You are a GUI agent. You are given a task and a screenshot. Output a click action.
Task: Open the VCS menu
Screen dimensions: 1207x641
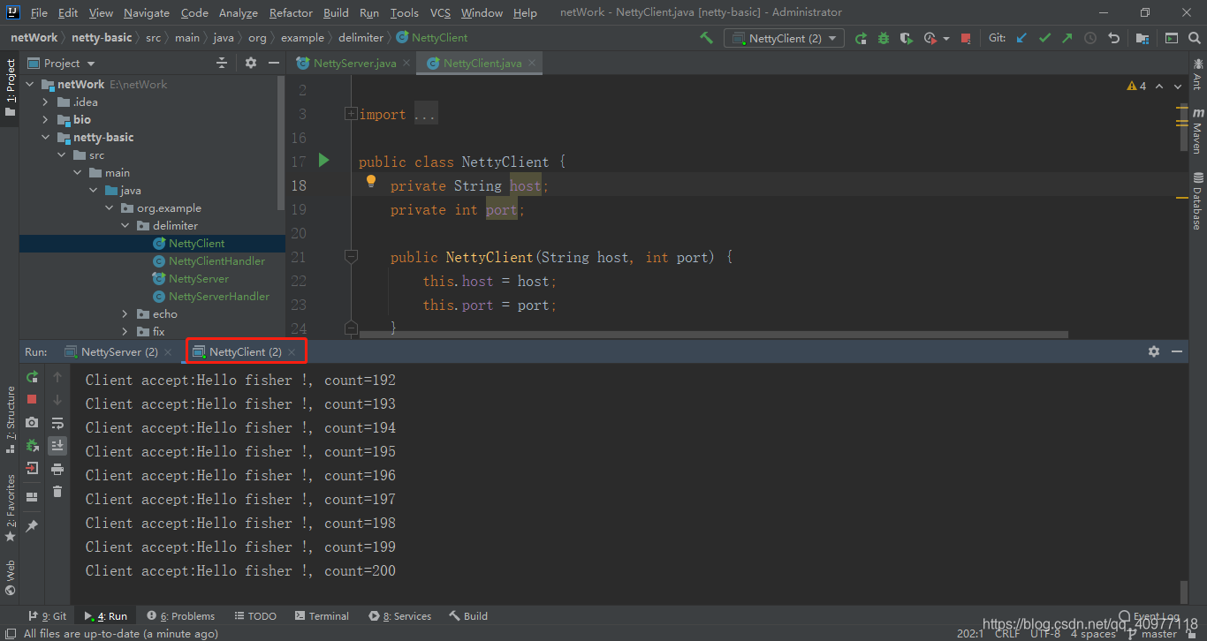(440, 12)
